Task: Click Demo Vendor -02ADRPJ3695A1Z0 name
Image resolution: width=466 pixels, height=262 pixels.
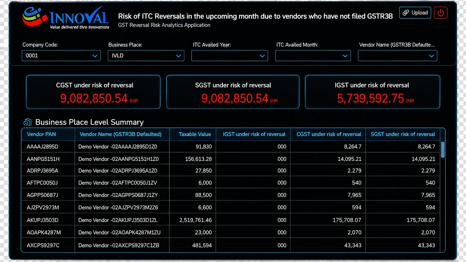Action: pyautogui.click(x=118, y=171)
